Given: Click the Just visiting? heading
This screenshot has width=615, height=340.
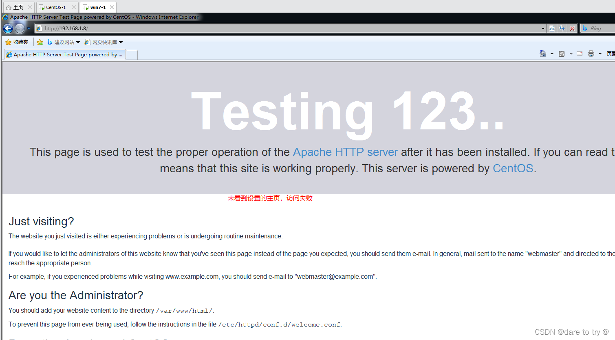Looking at the screenshot, I should point(41,221).
